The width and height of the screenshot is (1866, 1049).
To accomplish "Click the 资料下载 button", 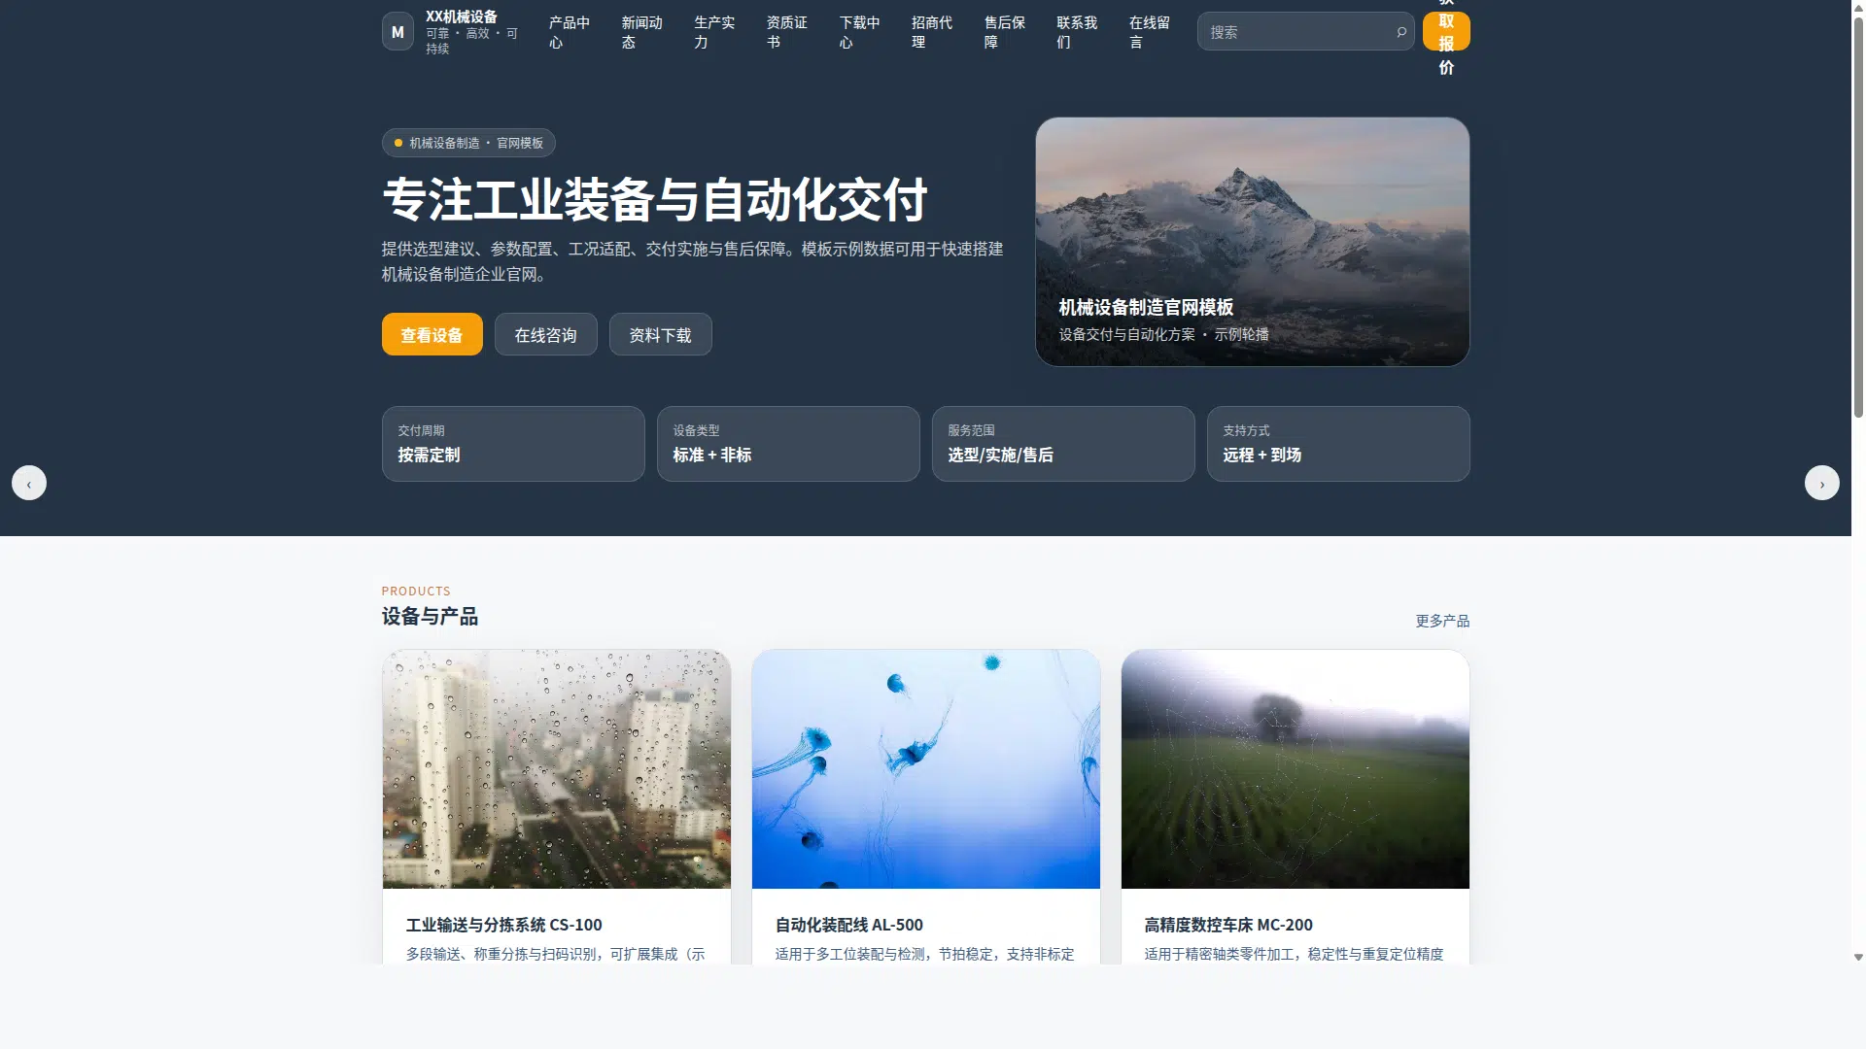I will (x=660, y=334).
